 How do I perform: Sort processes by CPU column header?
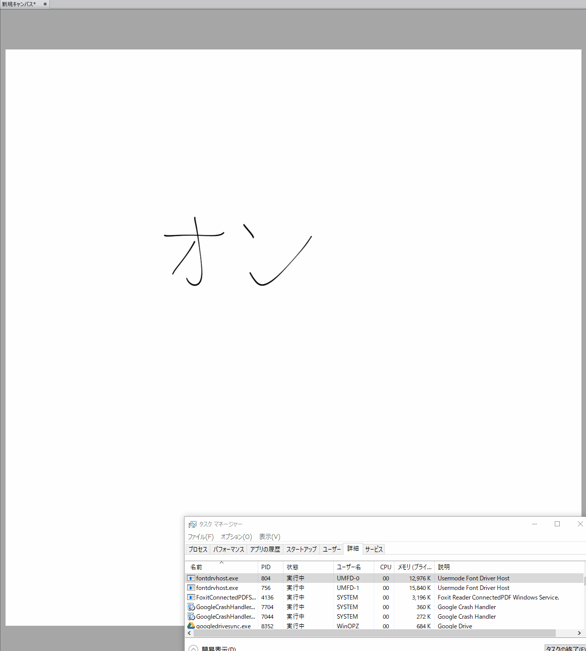[384, 567]
